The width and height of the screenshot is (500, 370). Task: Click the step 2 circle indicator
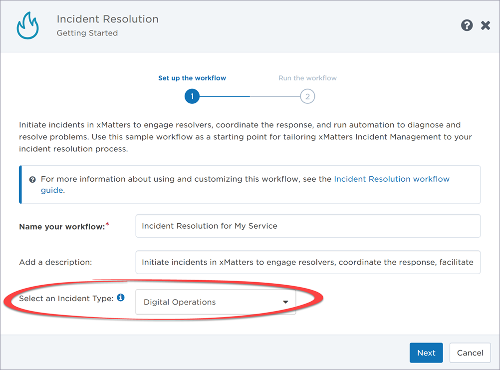(x=307, y=96)
